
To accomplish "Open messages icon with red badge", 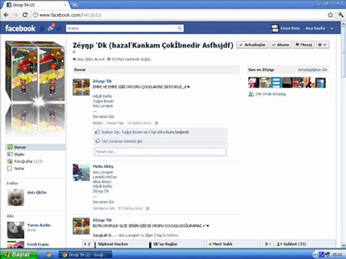I will [x=51, y=28].
